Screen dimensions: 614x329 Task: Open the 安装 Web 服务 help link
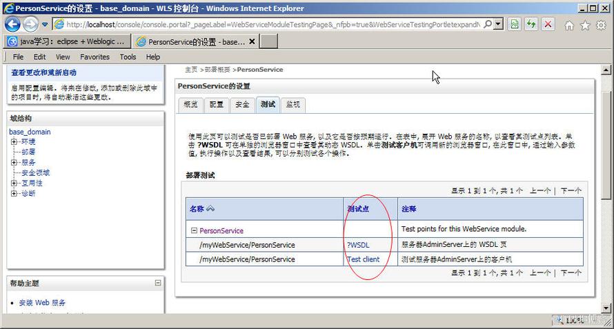tap(42, 303)
